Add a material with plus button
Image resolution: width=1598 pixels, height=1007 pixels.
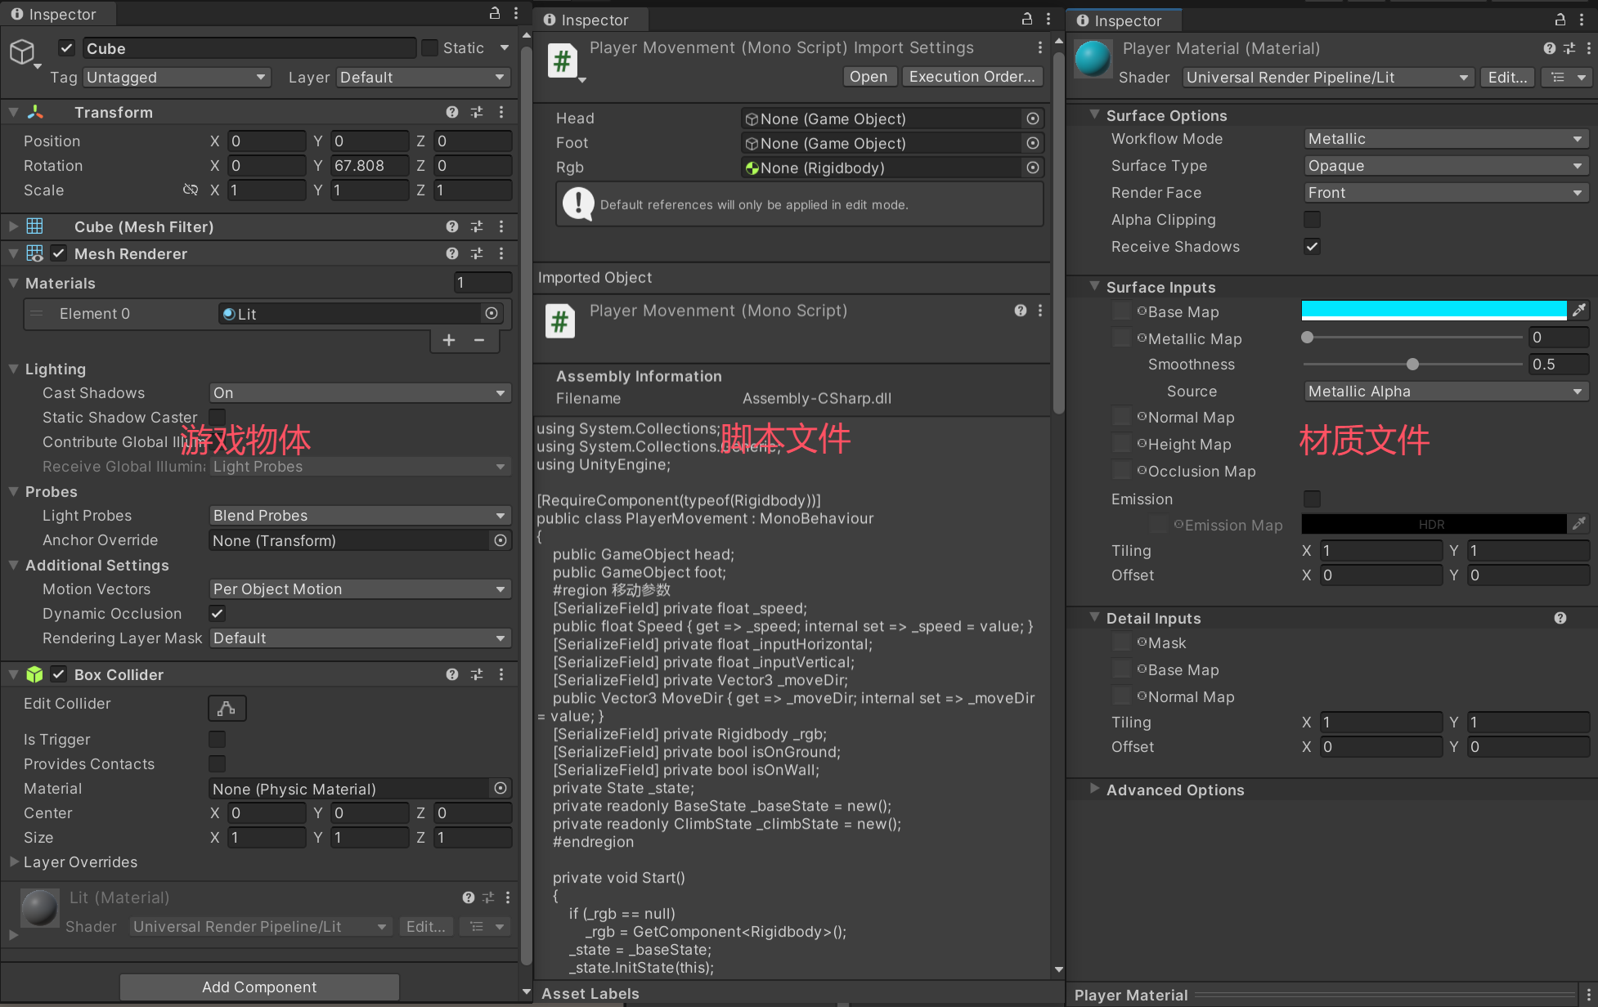(x=449, y=340)
